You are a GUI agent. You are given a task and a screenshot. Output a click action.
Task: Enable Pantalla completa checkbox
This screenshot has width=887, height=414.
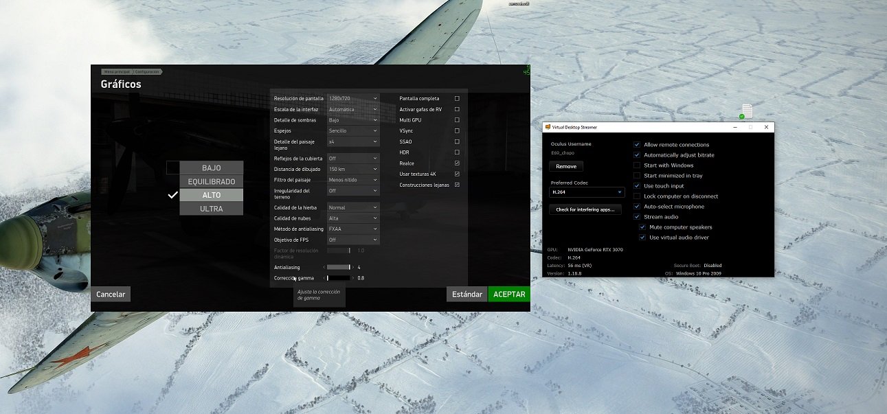coord(457,98)
